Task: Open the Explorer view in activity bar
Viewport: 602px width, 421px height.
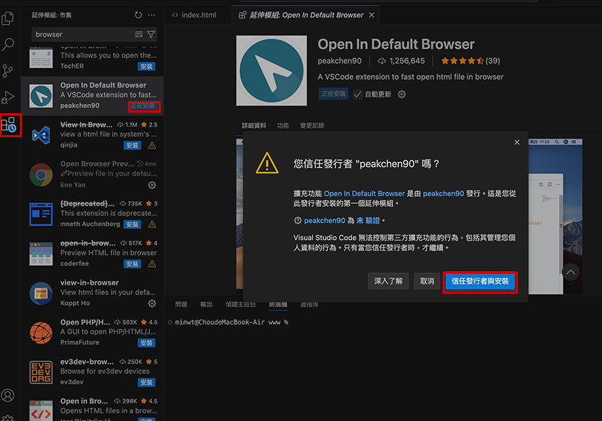Action: (8, 18)
